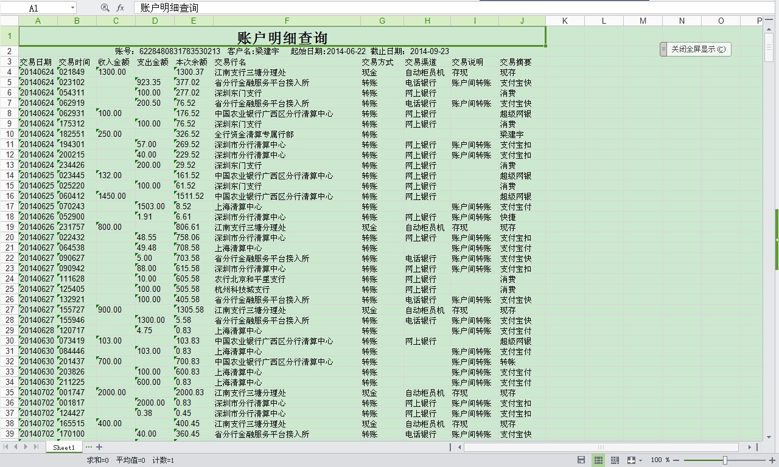Click the magnifier icon beside fx
Image resolution: width=779 pixels, height=467 pixels.
105,8
